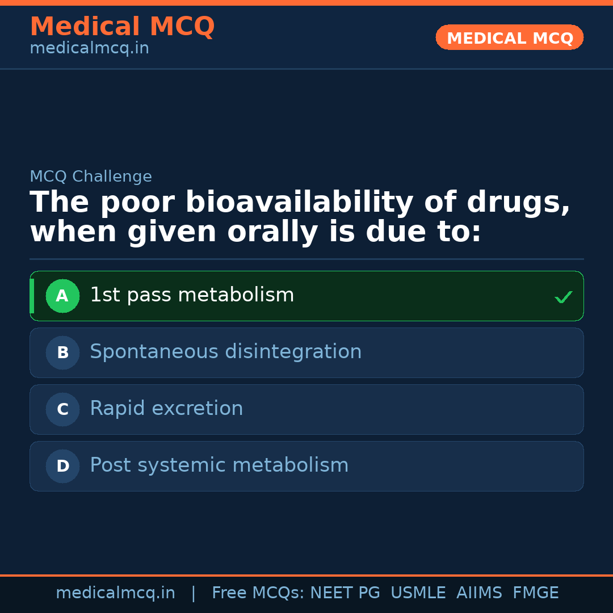
Task: Open the medicalmcq.in link in the header
Action: coord(89,49)
